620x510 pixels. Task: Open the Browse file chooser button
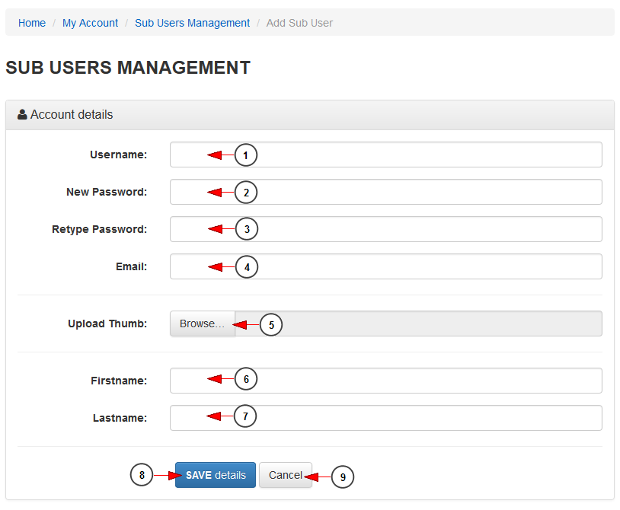point(203,324)
